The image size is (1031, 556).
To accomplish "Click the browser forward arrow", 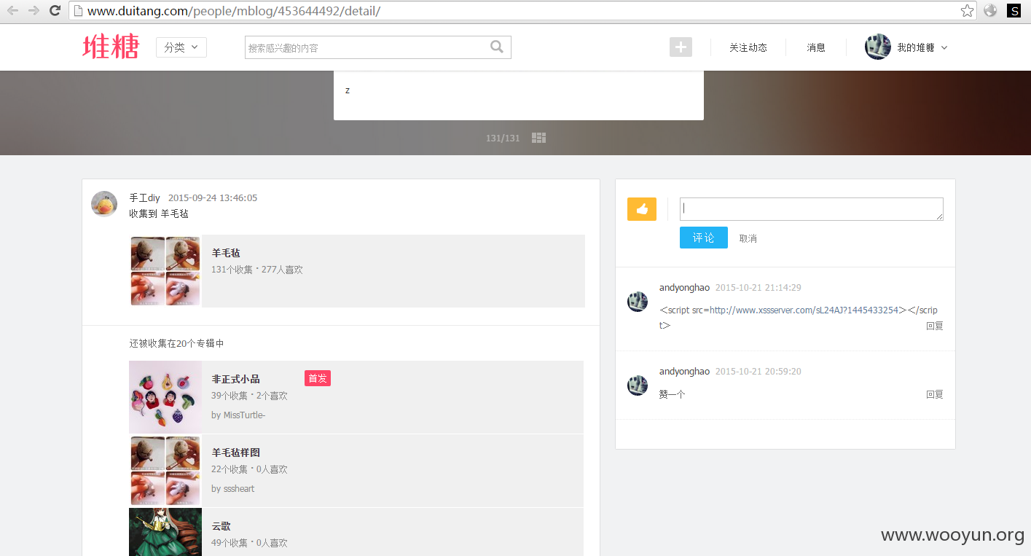I will click(34, 10).
